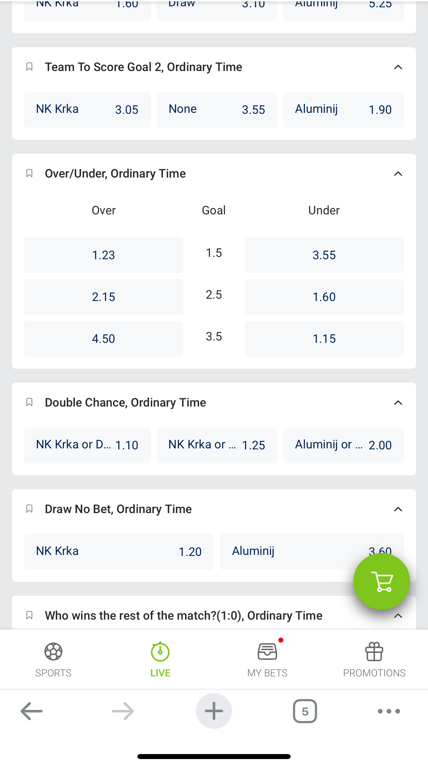This screenshot has height=767, width=428.
Task: Bet NK Krka Draw No Bet at 1.20
Action: 119,552
